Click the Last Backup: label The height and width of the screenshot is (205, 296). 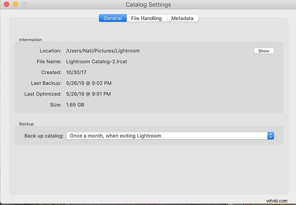click(46, 83)
